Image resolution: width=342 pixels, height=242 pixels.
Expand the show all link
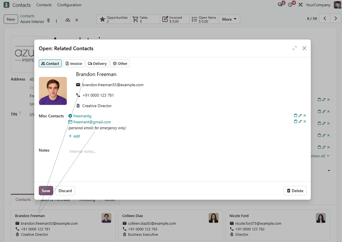coord(320,156)
